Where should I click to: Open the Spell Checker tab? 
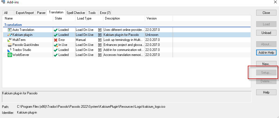[x=76, y=13]
